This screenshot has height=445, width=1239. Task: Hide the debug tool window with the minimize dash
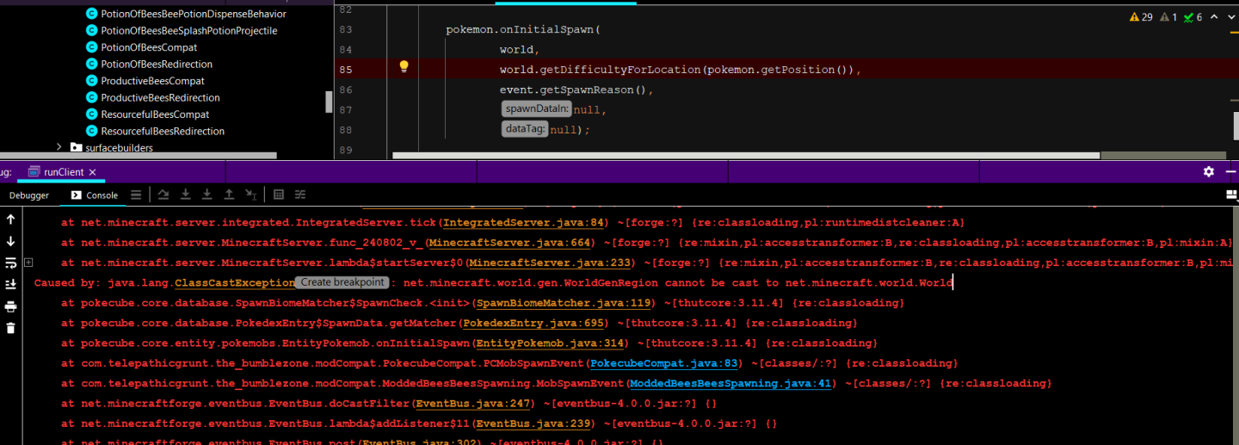point(1231,172)
